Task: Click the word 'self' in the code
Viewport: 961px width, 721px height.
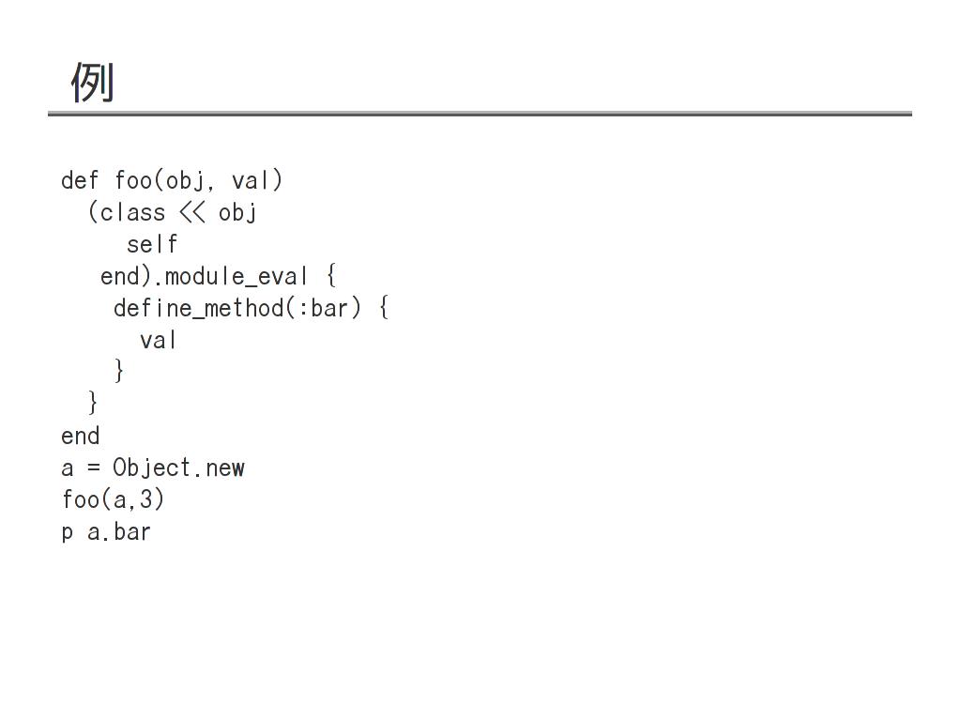Action: 152,245
